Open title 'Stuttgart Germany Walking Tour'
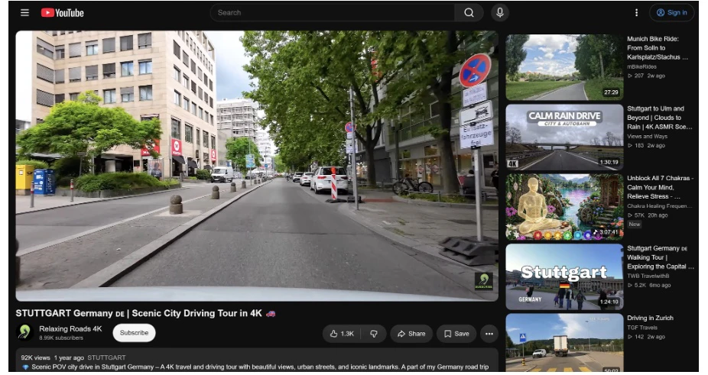This screenshot has width=708, height=375. click(660, 257)
